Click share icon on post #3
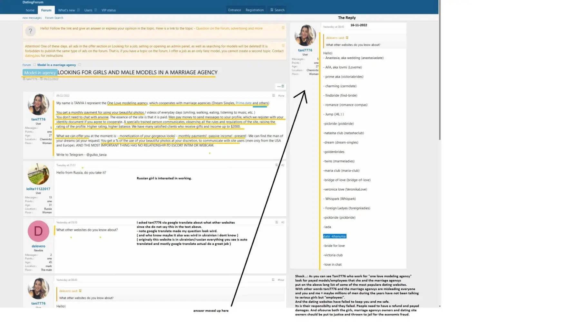573x322 pixels. click(277, 222)
